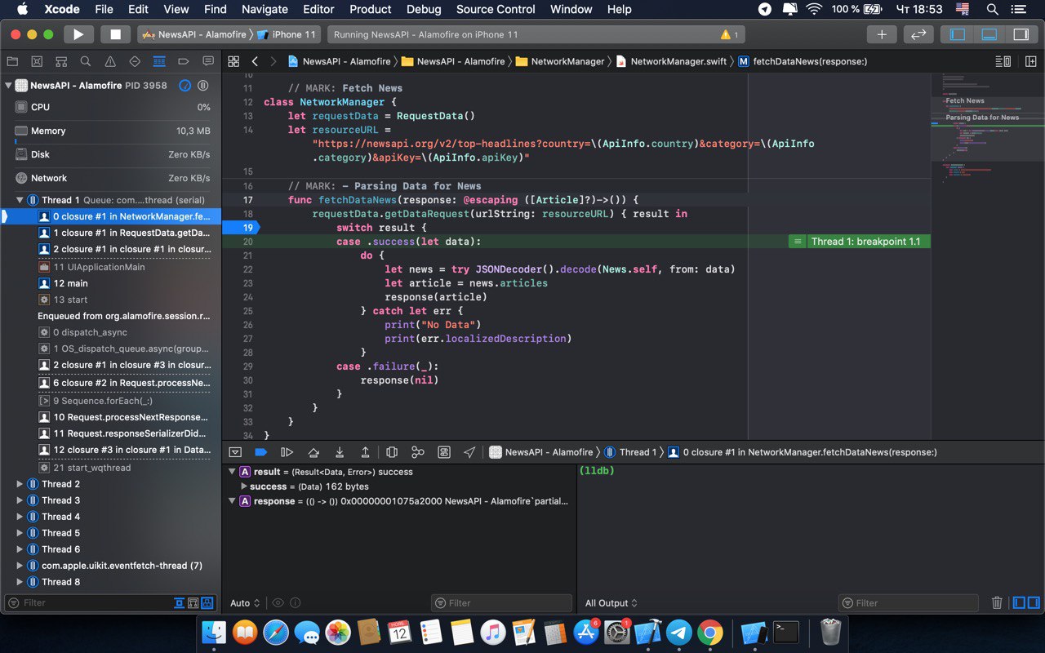This screenshot has height=653, width=1045.
Task: Click the variables view Filter field
Action: pyautogui.click(x=501, y=603)
